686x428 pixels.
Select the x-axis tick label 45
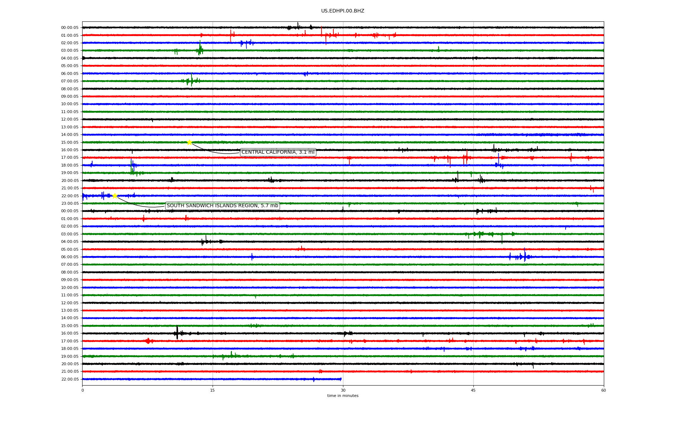point(473,390)
